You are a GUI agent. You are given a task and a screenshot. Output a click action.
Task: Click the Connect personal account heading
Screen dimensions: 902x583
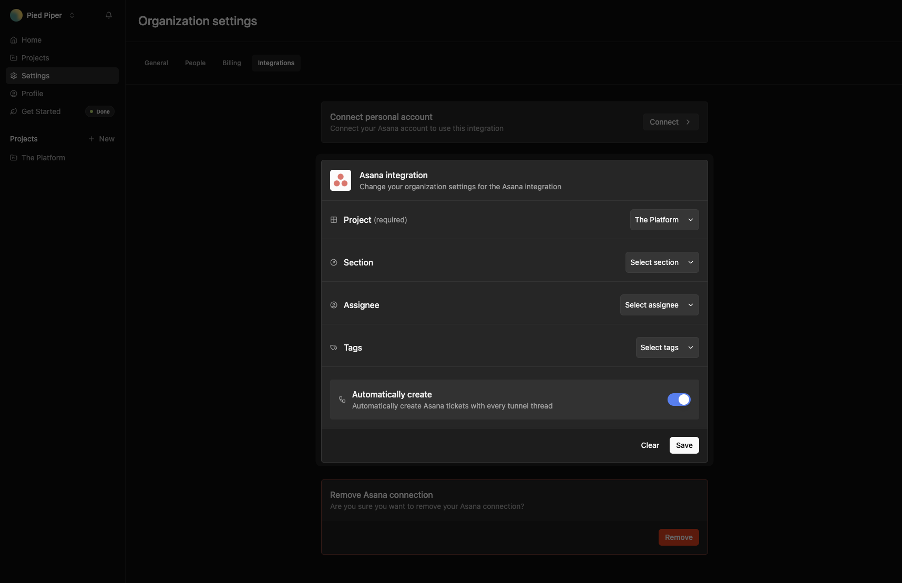coord(381,117)
